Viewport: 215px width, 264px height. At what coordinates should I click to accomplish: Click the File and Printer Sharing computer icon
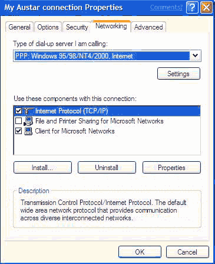28,121
